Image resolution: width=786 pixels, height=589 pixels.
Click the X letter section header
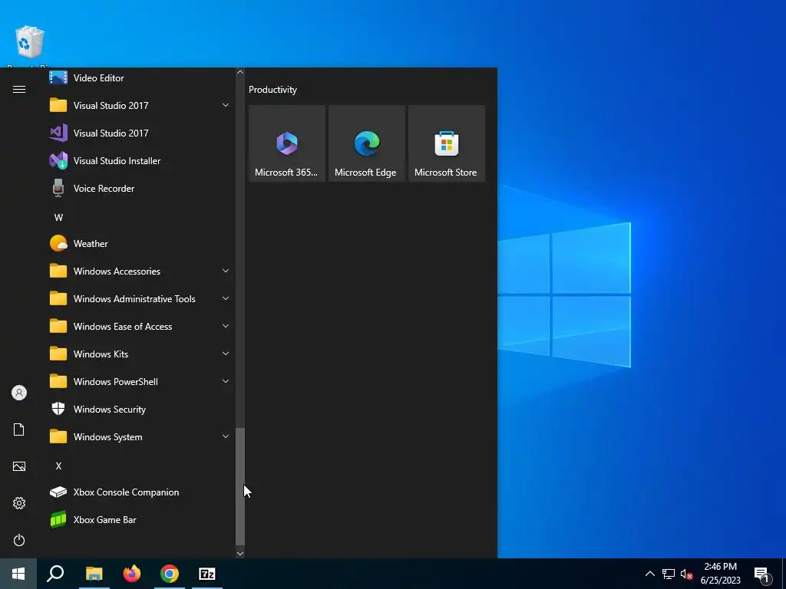58,466
